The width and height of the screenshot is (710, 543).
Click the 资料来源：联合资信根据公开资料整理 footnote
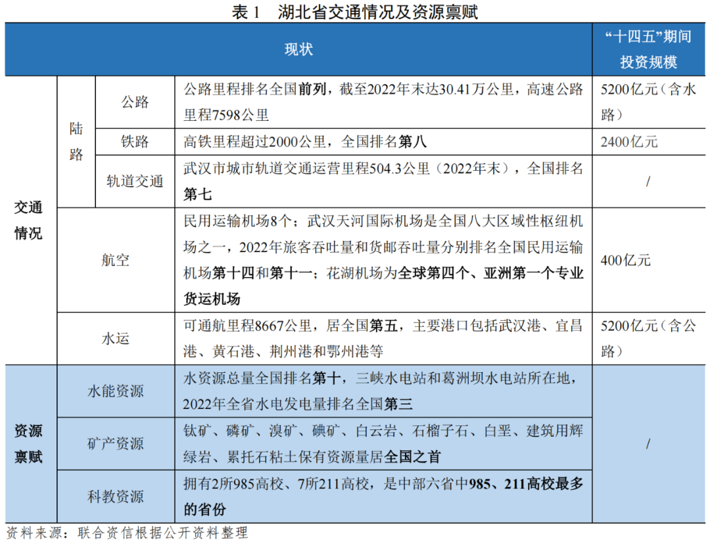[x=128, y=534]
